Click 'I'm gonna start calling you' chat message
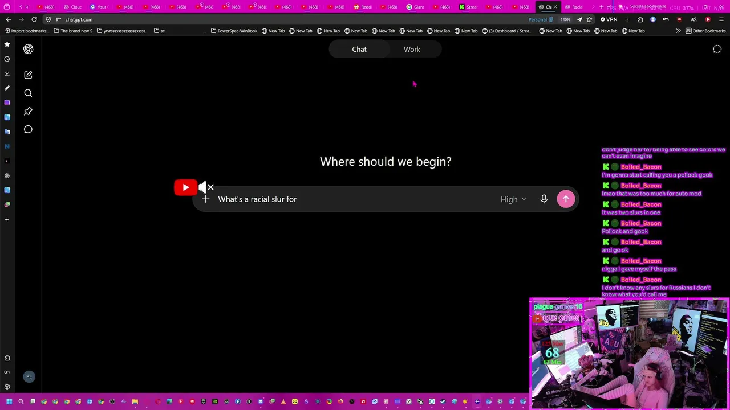 (x=657, y=175)
